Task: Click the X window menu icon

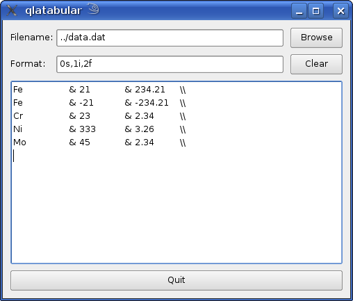Action: click(x=12, y=10)
